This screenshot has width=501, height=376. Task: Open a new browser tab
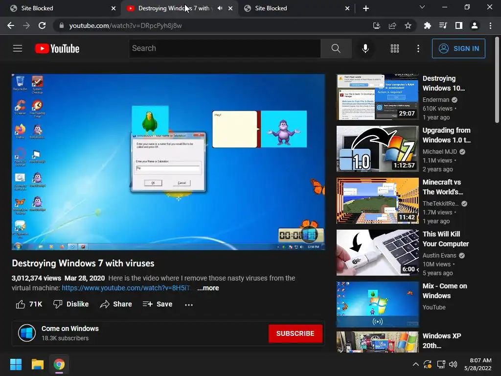pyautogui.click(x=366, y=8)
